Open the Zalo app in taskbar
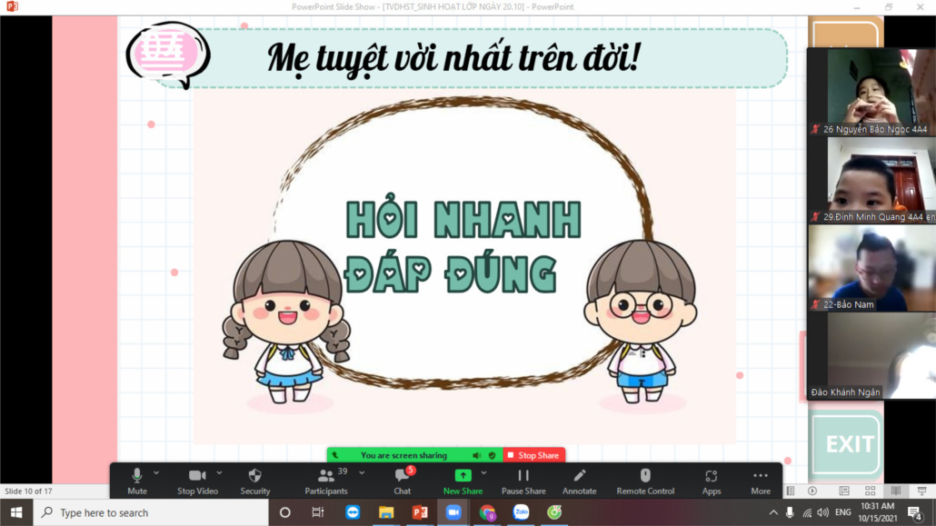The width and height of the screenshot is (936, 526). click(x=521, y=512)
